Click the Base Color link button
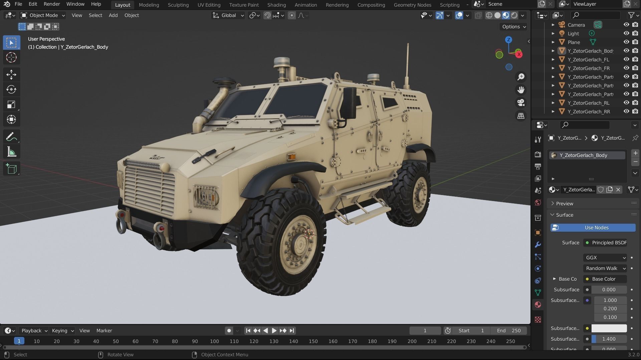 point(605,279)
